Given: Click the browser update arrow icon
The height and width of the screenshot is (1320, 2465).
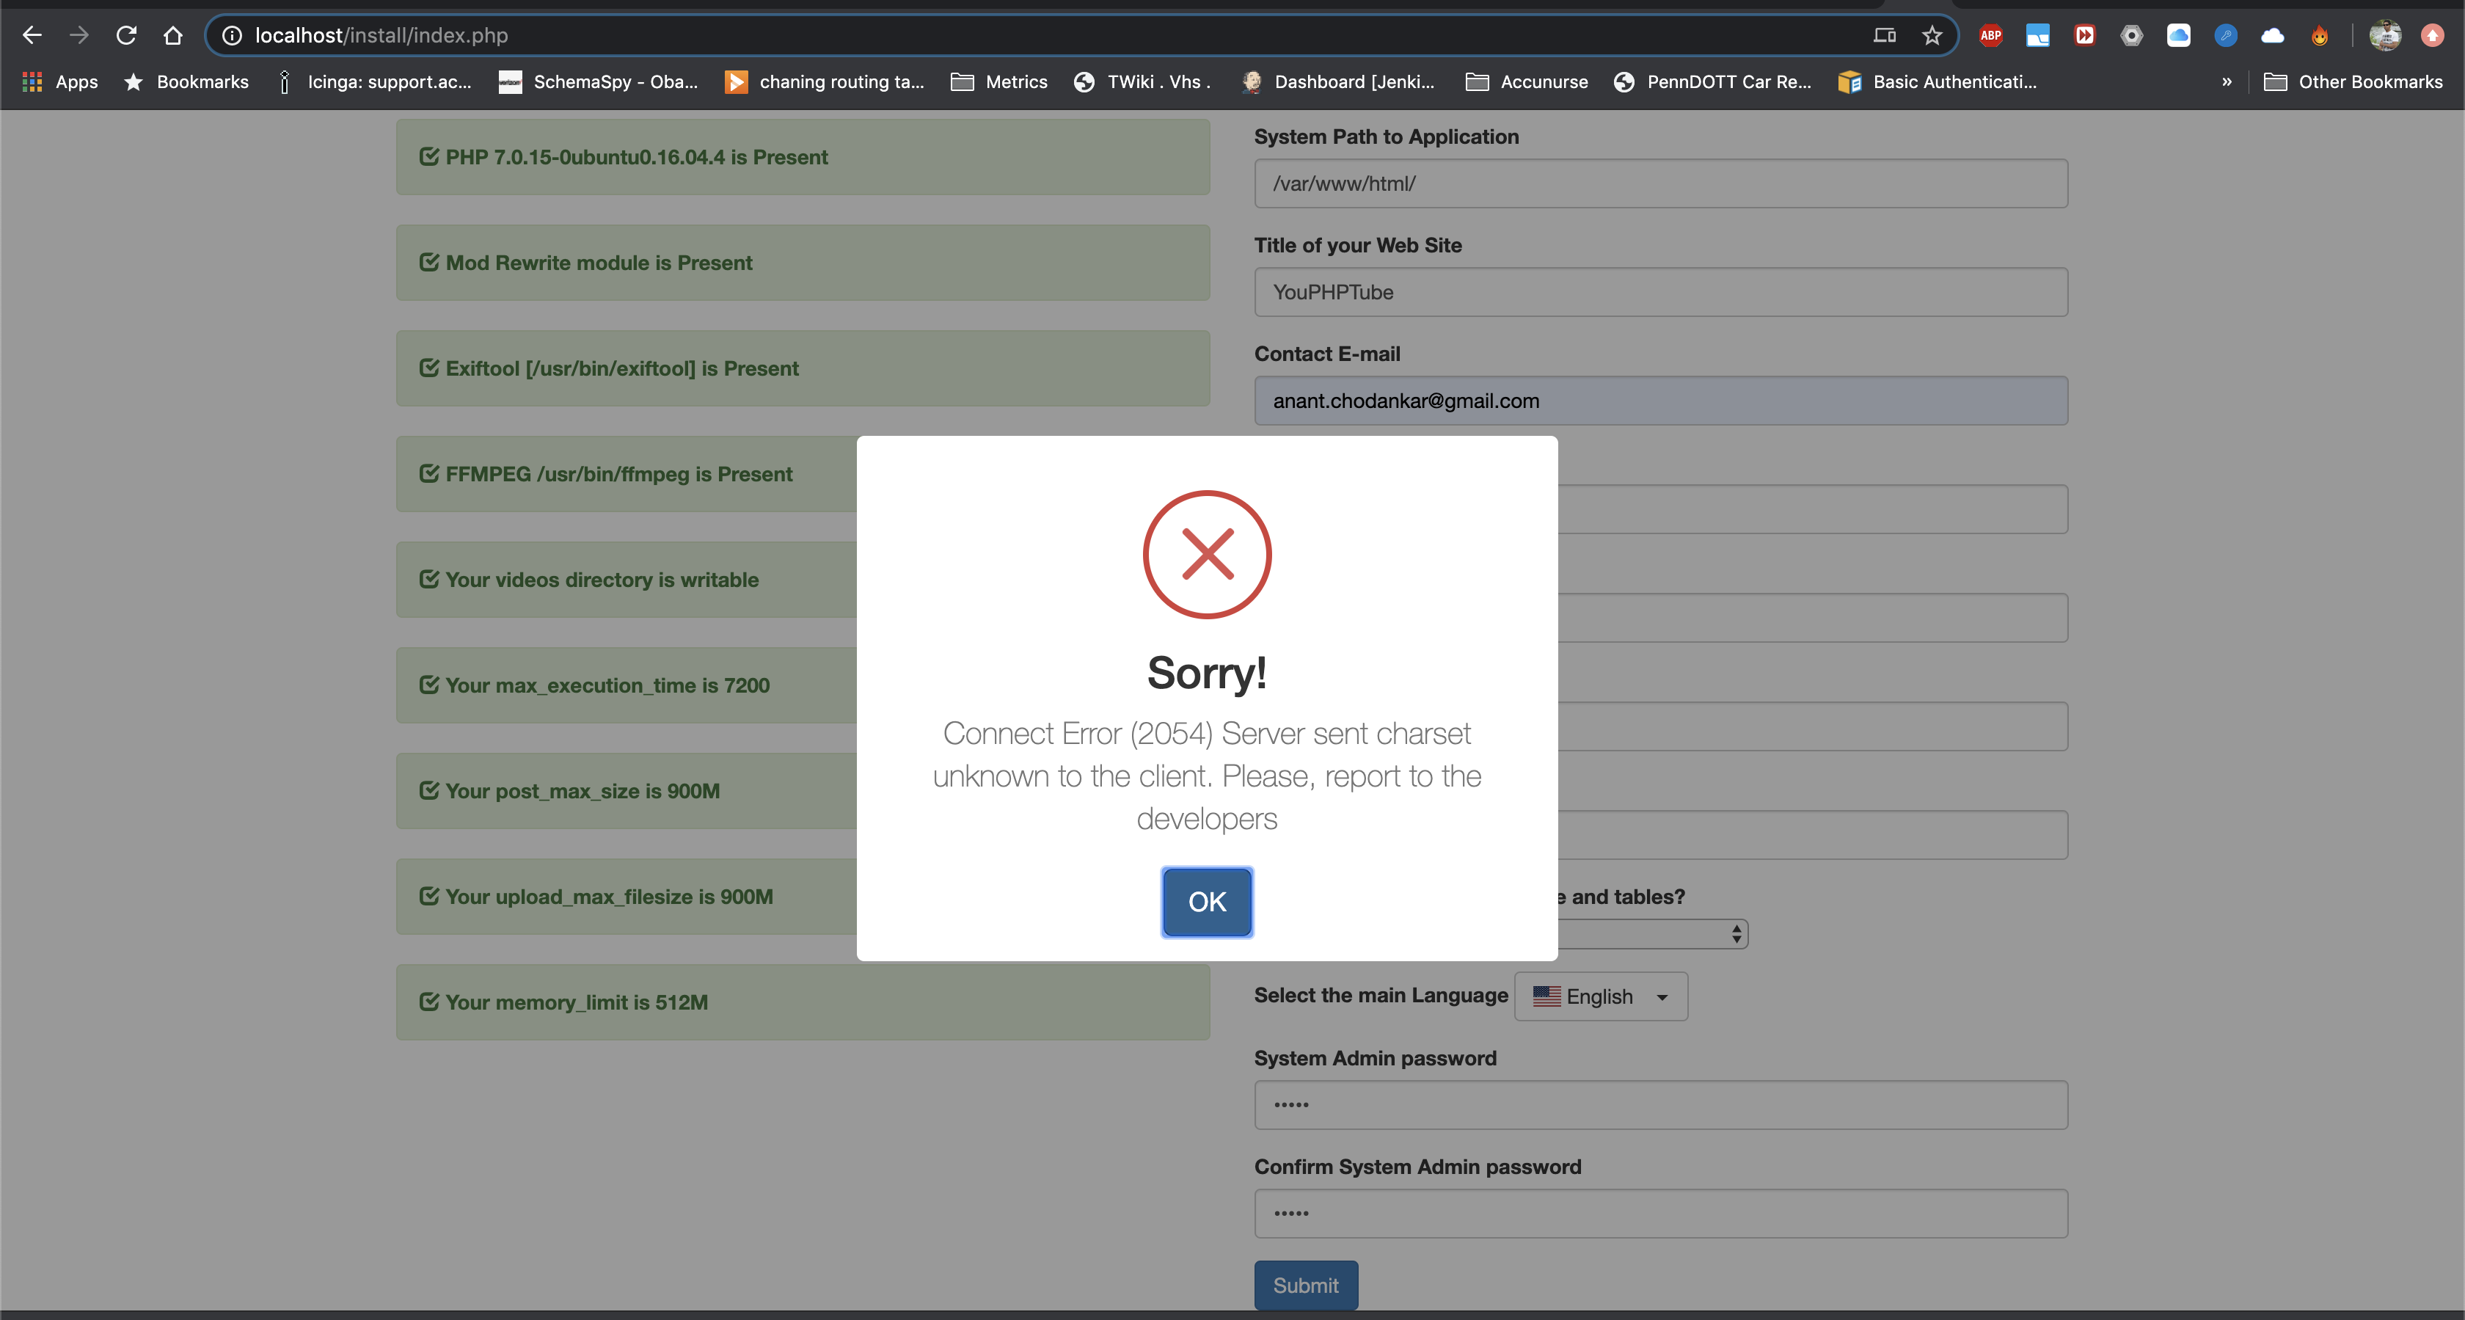Looking at the screenshot, I should click(2433, 35).
